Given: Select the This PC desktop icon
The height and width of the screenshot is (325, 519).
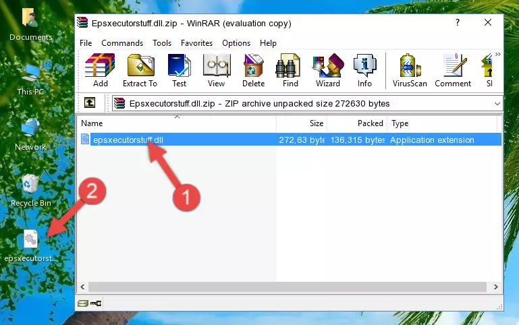Looking at the screenshot, I should [30, 80].
